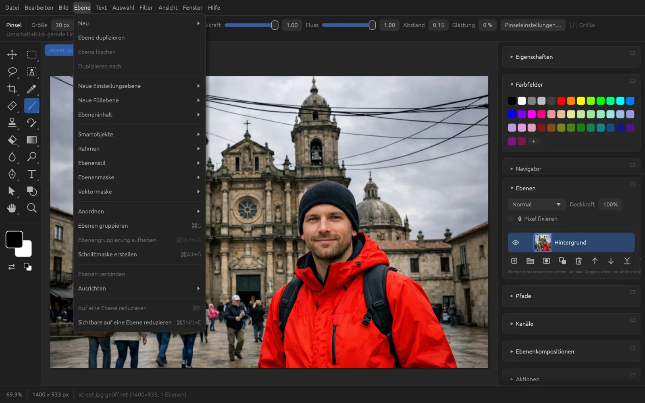Delete layer with the trash icon
Image resolution: width=645 pixels, height=403 pixels.
(578, 261)
